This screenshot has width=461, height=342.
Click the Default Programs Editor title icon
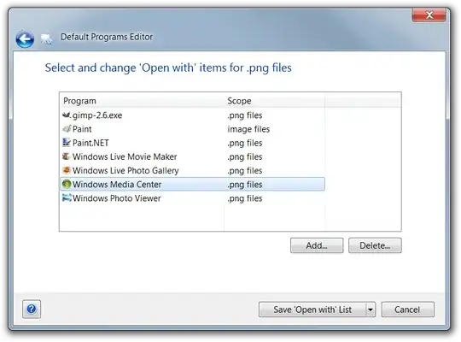click(x=46, y=38)
